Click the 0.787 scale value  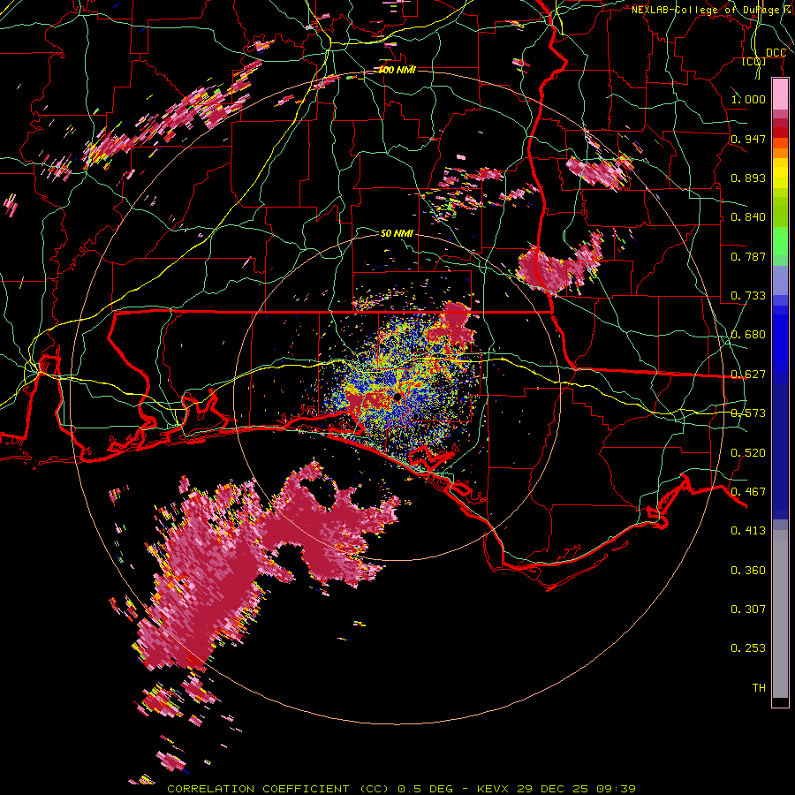pos(748,256)
